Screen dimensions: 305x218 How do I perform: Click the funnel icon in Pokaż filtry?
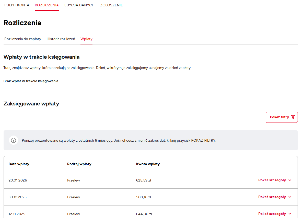(x=293, y=117)
